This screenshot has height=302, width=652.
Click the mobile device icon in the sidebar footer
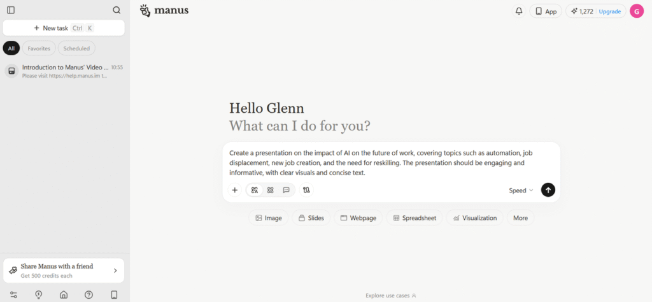114,294
